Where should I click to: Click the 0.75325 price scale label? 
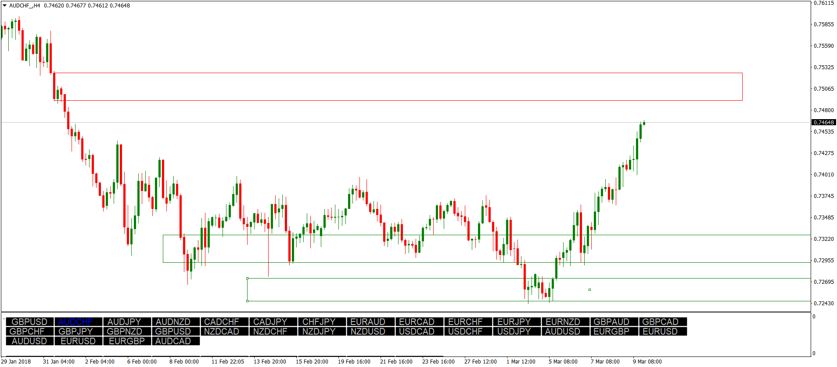(x=823, y=67)
